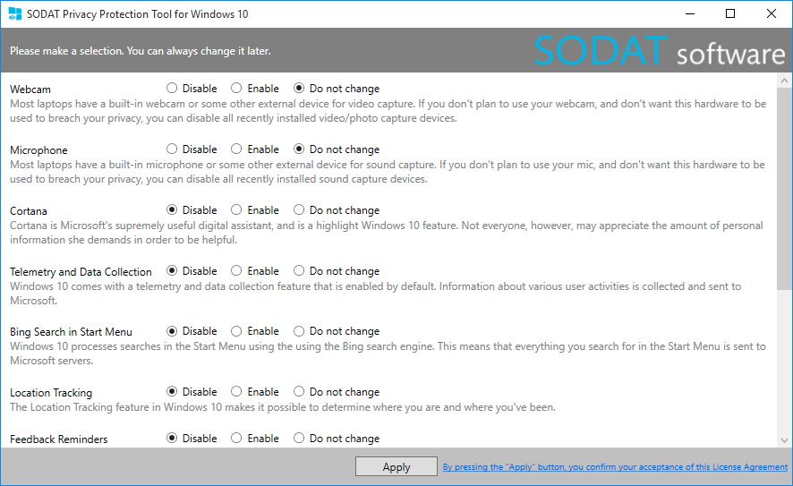Choose Do not change for Cortana
This screenshot has width=793, height=486.
(x=337, y=209)
